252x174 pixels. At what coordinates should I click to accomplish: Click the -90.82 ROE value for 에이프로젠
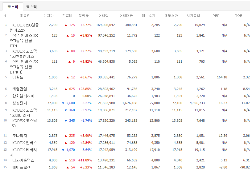[x=245, y=167]
